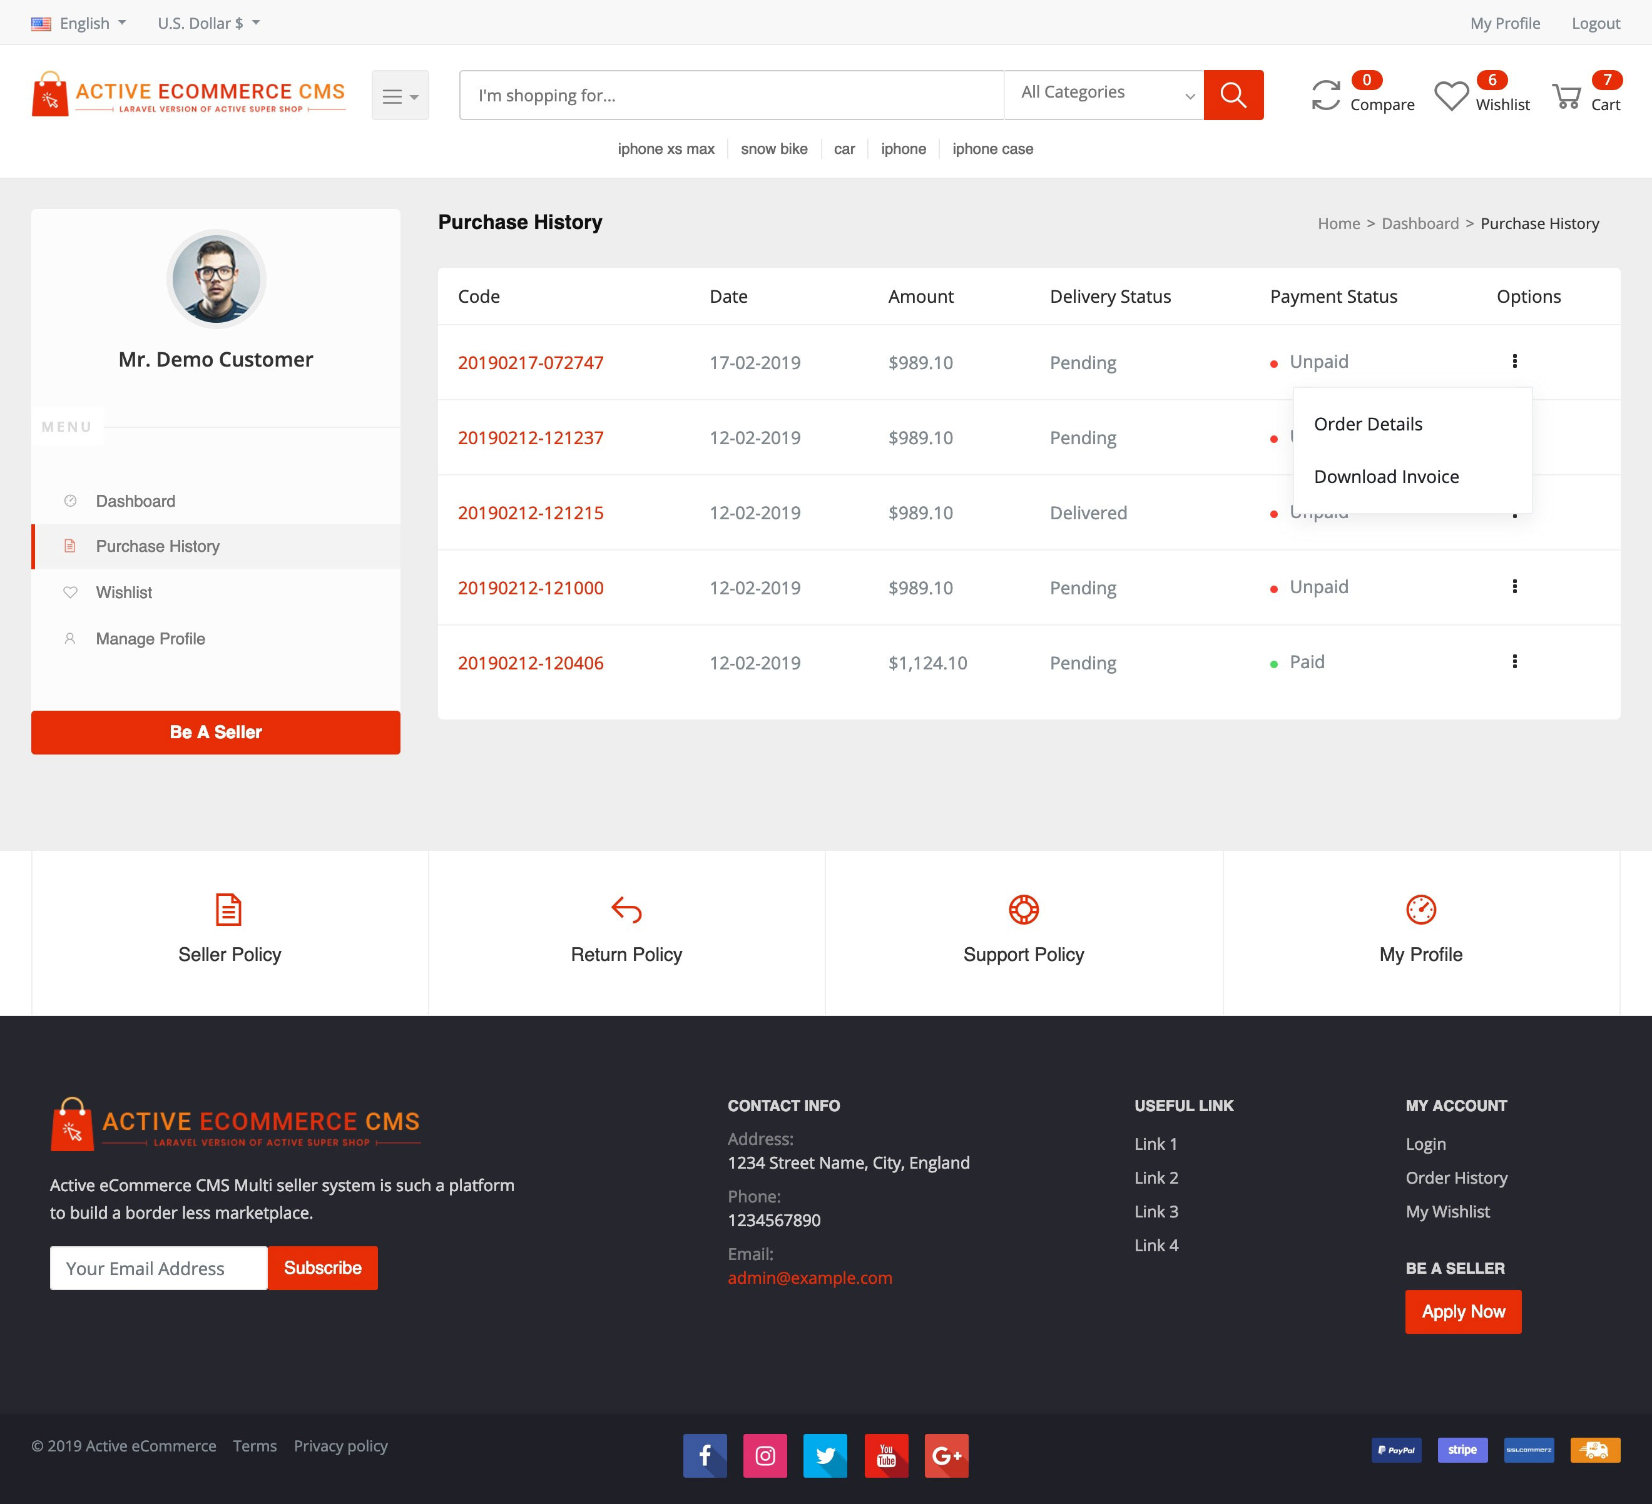Open the Google Plus social icon

946,1456
